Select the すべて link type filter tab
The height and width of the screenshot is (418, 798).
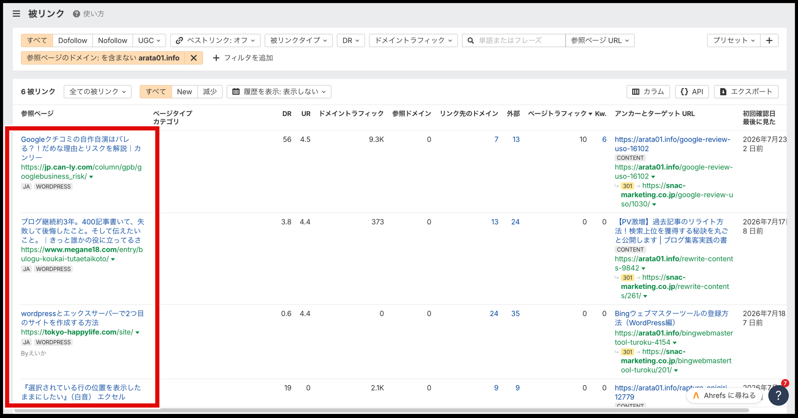point(37,41)
